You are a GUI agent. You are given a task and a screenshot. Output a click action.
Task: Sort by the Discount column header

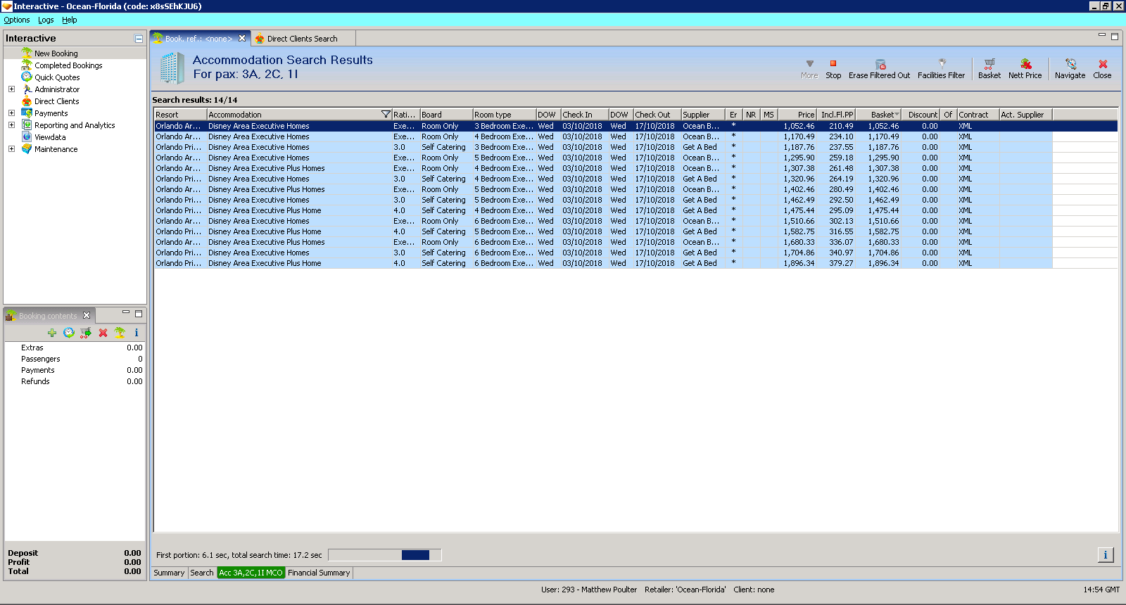click(x=921, y=115)
